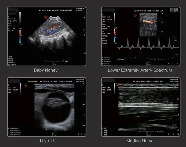Image resolution: width=186 pixels, height=147 pixels.
Task: Click the red probe marker in Baby kidney panel
Action: click(46, 17)
